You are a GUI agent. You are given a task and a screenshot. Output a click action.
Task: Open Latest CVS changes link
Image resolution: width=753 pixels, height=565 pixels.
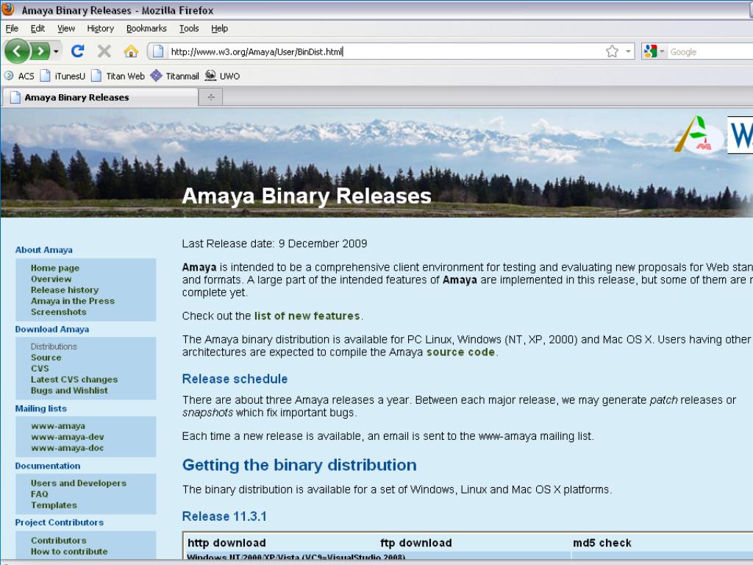[74, 380]
